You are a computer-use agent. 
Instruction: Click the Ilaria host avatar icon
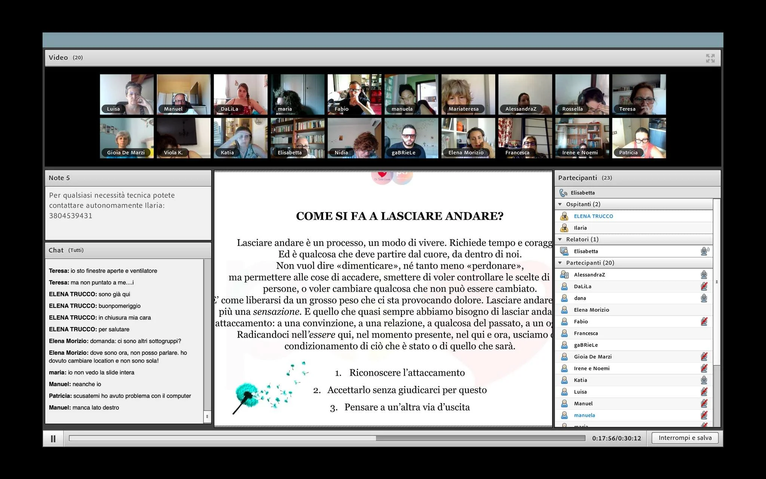[564, 228]
